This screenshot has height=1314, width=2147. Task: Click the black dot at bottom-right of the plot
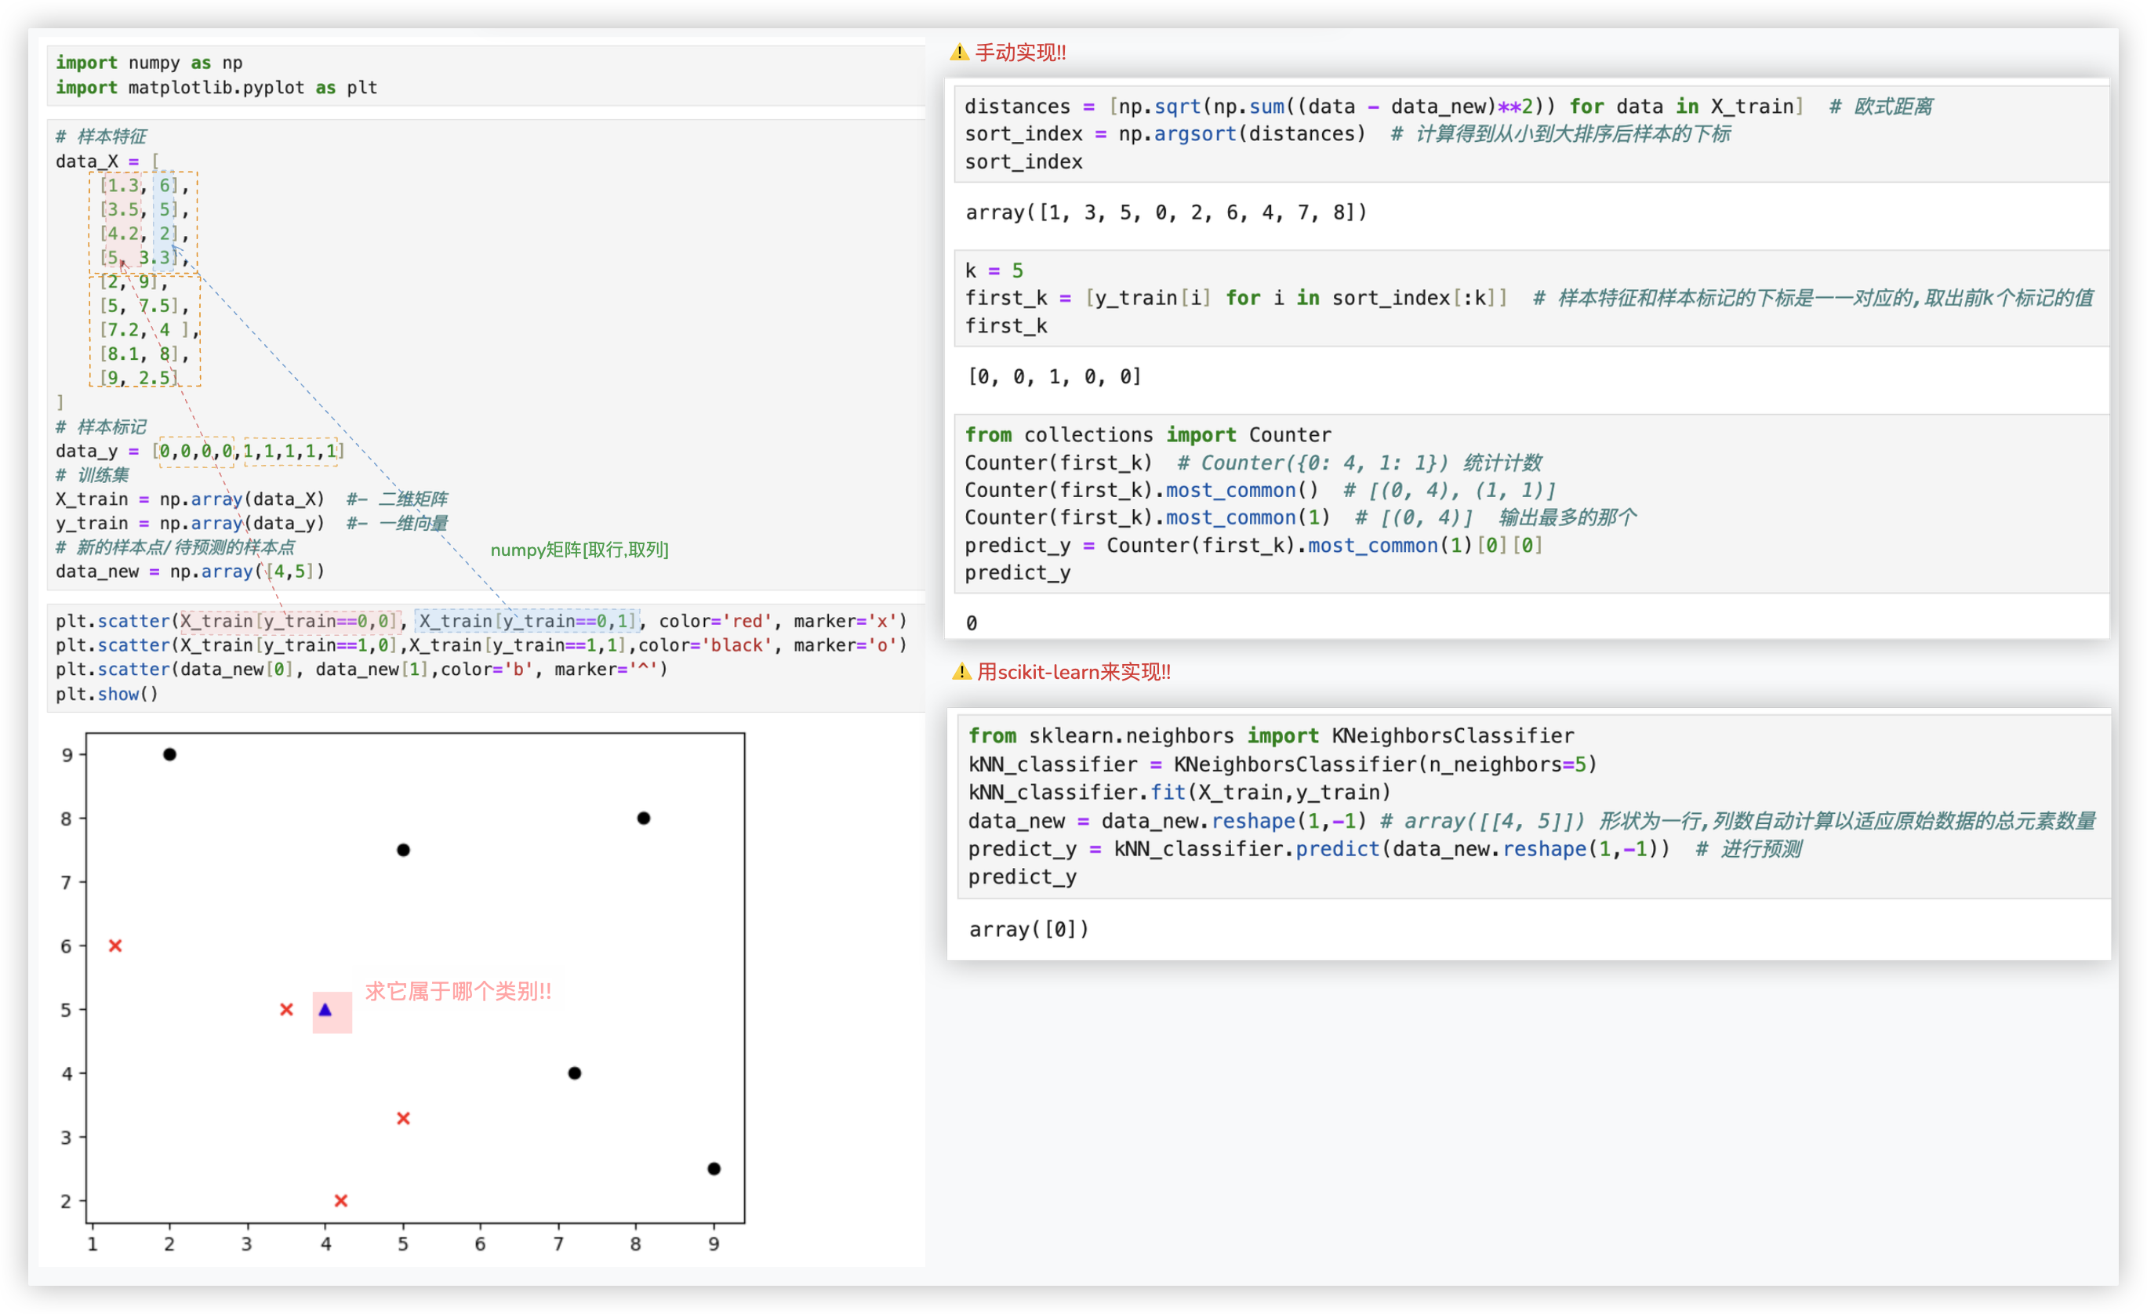714,1168
